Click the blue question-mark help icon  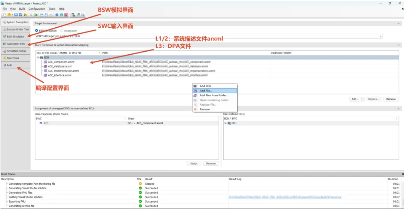coord(57,15)
